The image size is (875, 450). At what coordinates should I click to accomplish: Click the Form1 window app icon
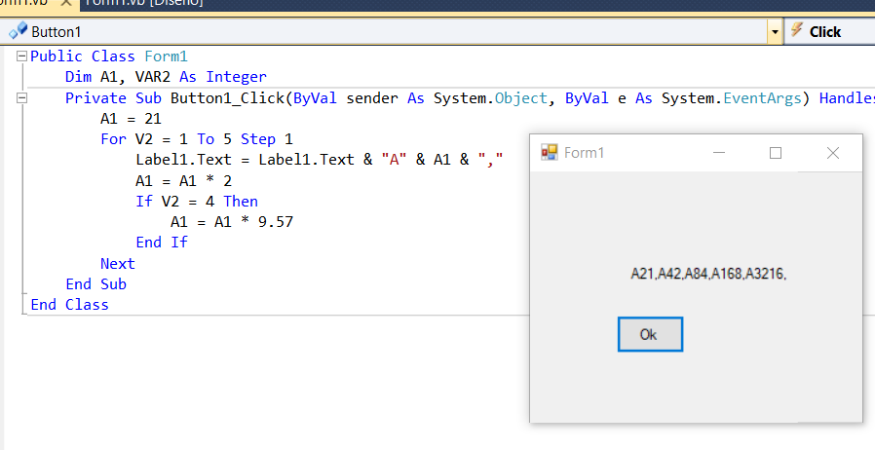550,152
